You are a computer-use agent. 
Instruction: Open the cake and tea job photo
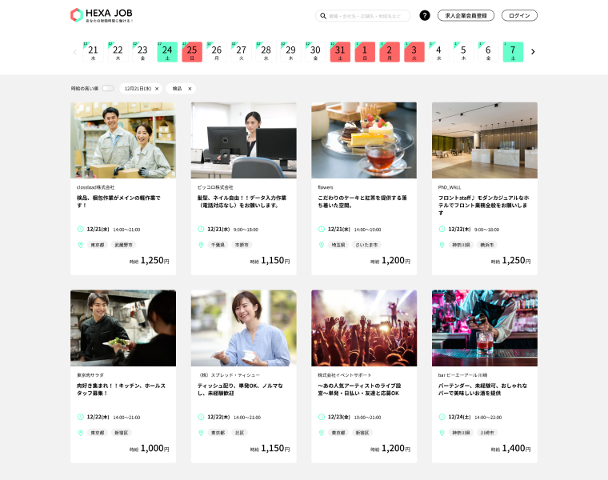pos(364,140)
